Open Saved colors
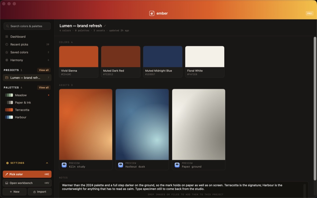 coord(27,52)
